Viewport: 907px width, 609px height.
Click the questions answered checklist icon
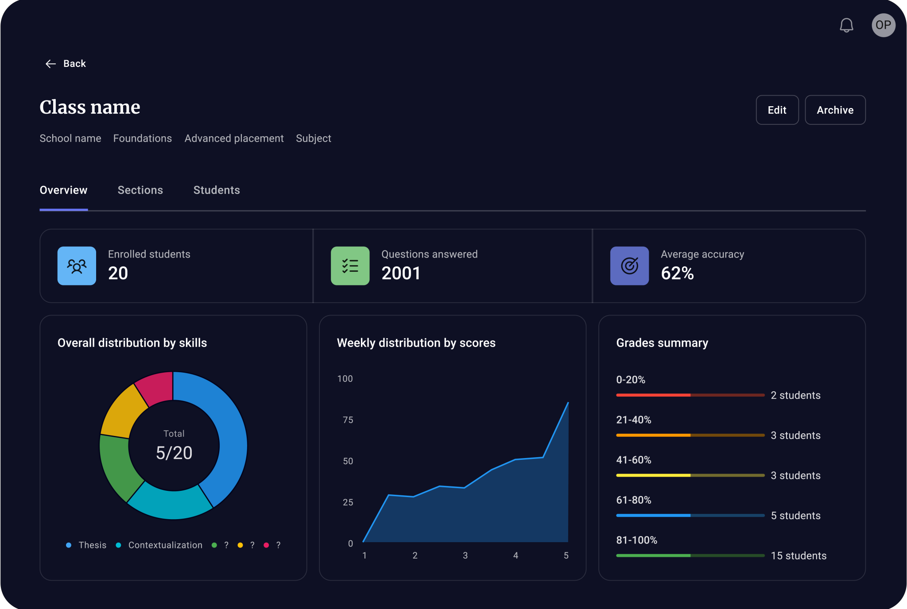click(x=350, y=266)
